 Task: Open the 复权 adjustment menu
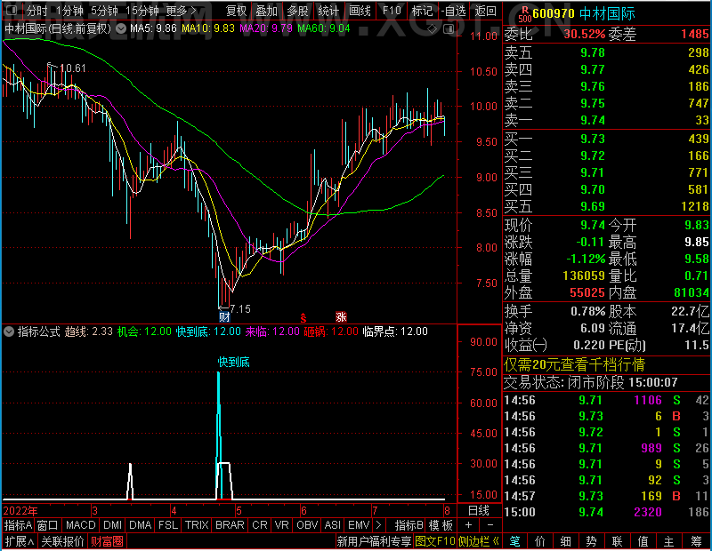[x=237, y=11]
